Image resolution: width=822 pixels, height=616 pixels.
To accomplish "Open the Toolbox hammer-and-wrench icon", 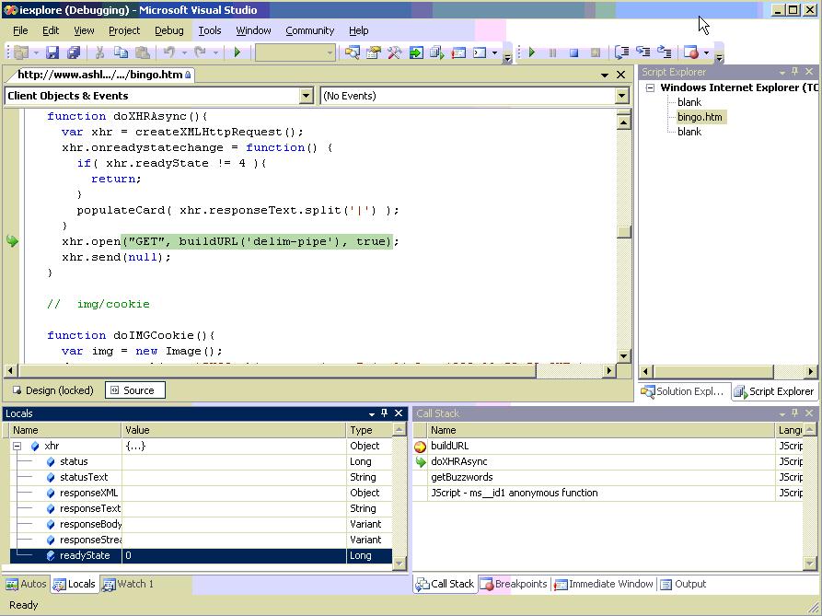I will click(394, 52).
